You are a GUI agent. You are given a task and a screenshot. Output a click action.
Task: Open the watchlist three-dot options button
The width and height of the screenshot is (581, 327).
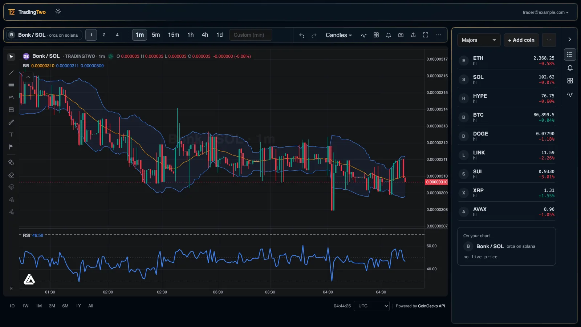(549, 40)
